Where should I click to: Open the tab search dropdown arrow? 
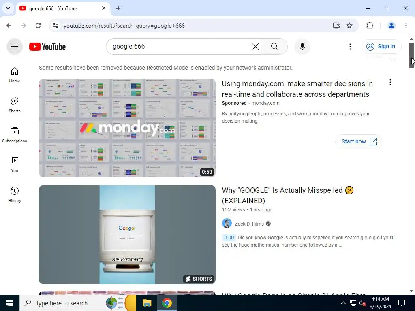(8, 8)
